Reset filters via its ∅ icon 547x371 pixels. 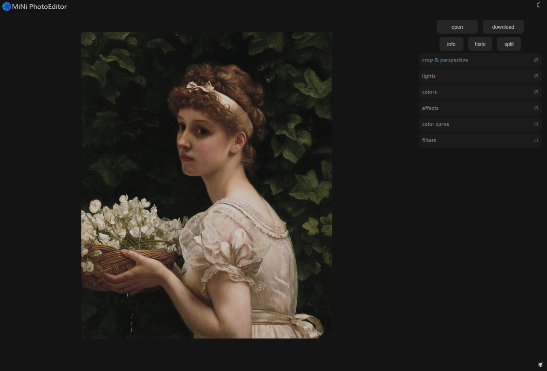click(x=536, y=141)
